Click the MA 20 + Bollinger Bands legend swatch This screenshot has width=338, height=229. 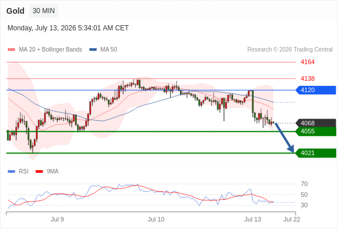pos(11,50)
